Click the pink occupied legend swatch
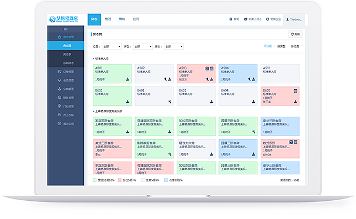Screen dimensions: 356x219 (119, 180)
